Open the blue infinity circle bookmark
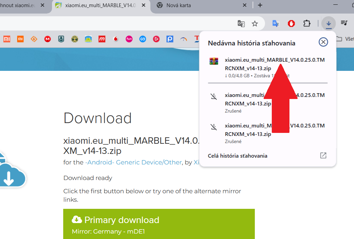This screenshot has width=354, height=239. coord(143,39)
